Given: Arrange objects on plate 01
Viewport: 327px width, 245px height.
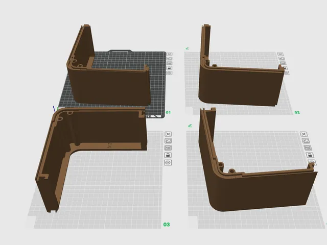Looking at the screenshot, I should click(x=169, y=63).
